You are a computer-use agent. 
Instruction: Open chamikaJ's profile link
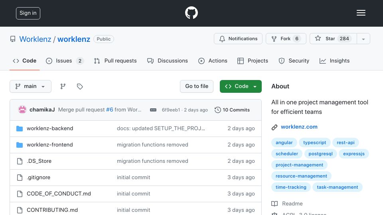(x=42, y=110)
